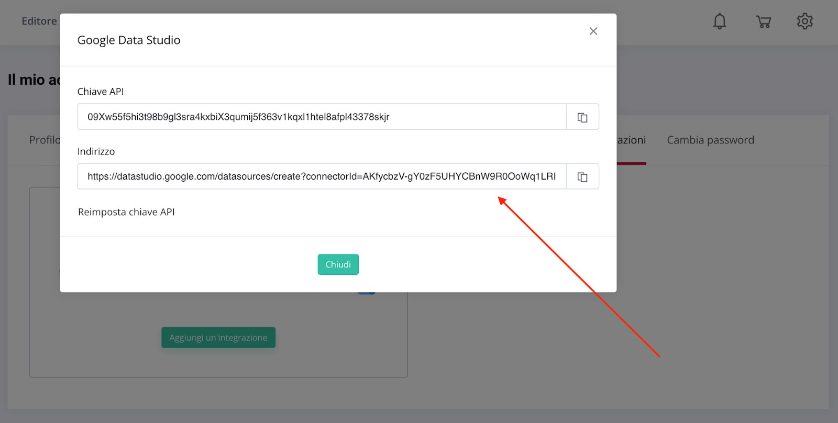The height and width of the screenshot is (423, 838).
Task: Open the Editore menu item
Action: coord(39,21)
